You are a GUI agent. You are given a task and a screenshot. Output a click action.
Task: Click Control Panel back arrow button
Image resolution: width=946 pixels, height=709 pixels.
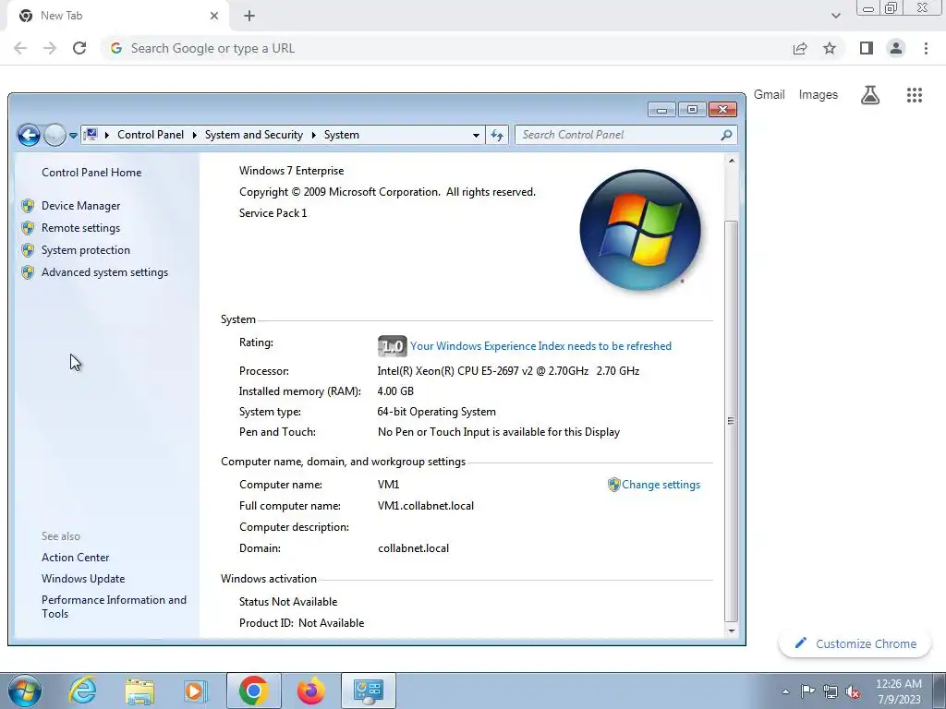click(29, 135)
